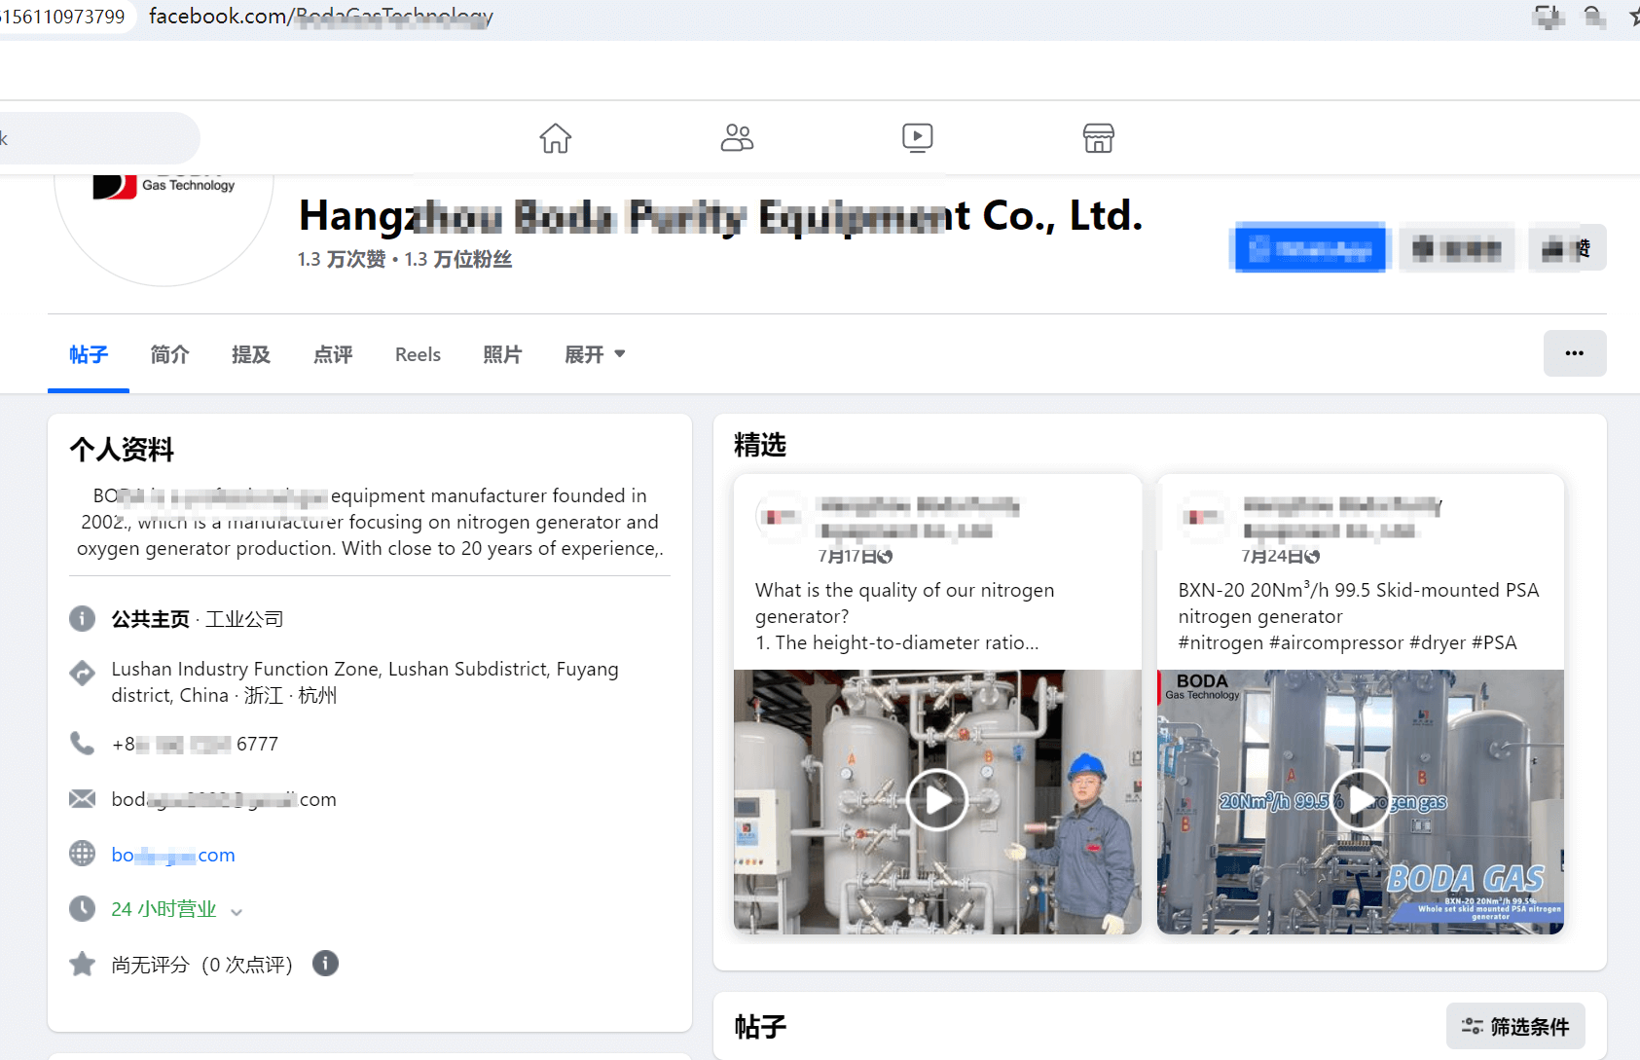
Task: Go to Facebook Home icon
Action: pyautogui.click(x=556, y=138)
